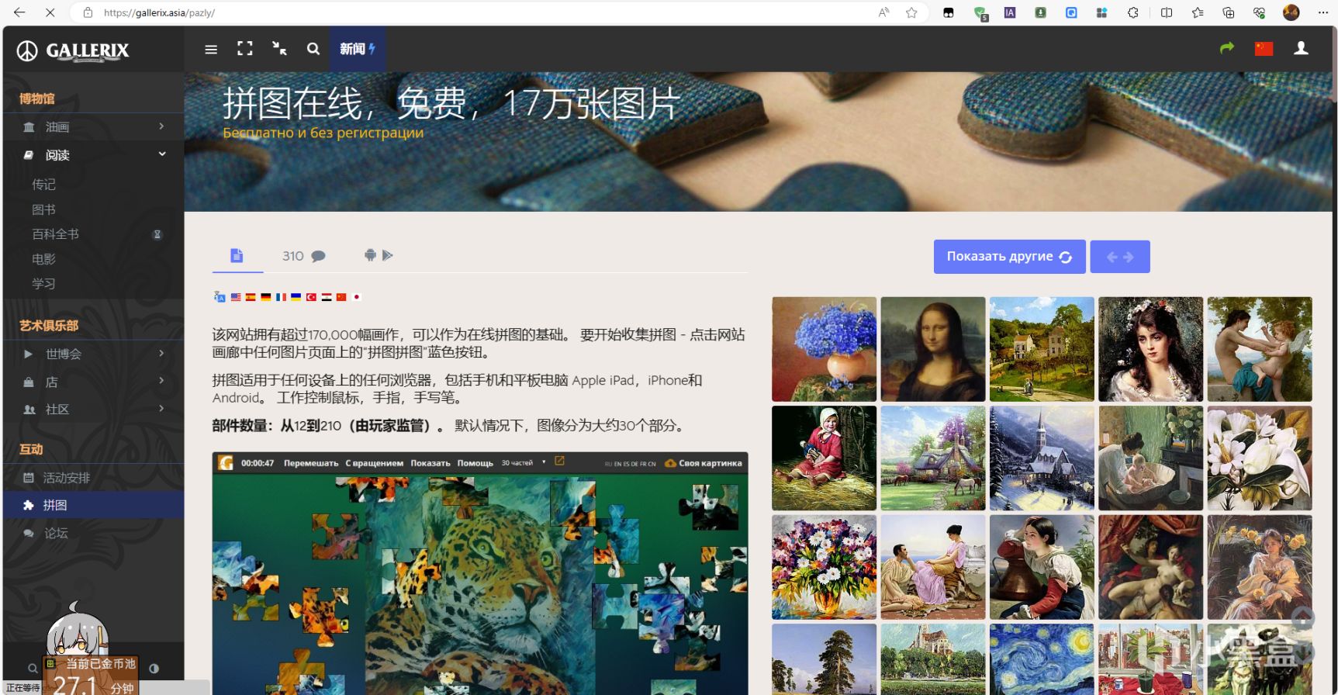Image resolution: width=1338 pixels, height=695 pixels.
Task: Switch page language to Spanish flag
Action: point(251,297)
